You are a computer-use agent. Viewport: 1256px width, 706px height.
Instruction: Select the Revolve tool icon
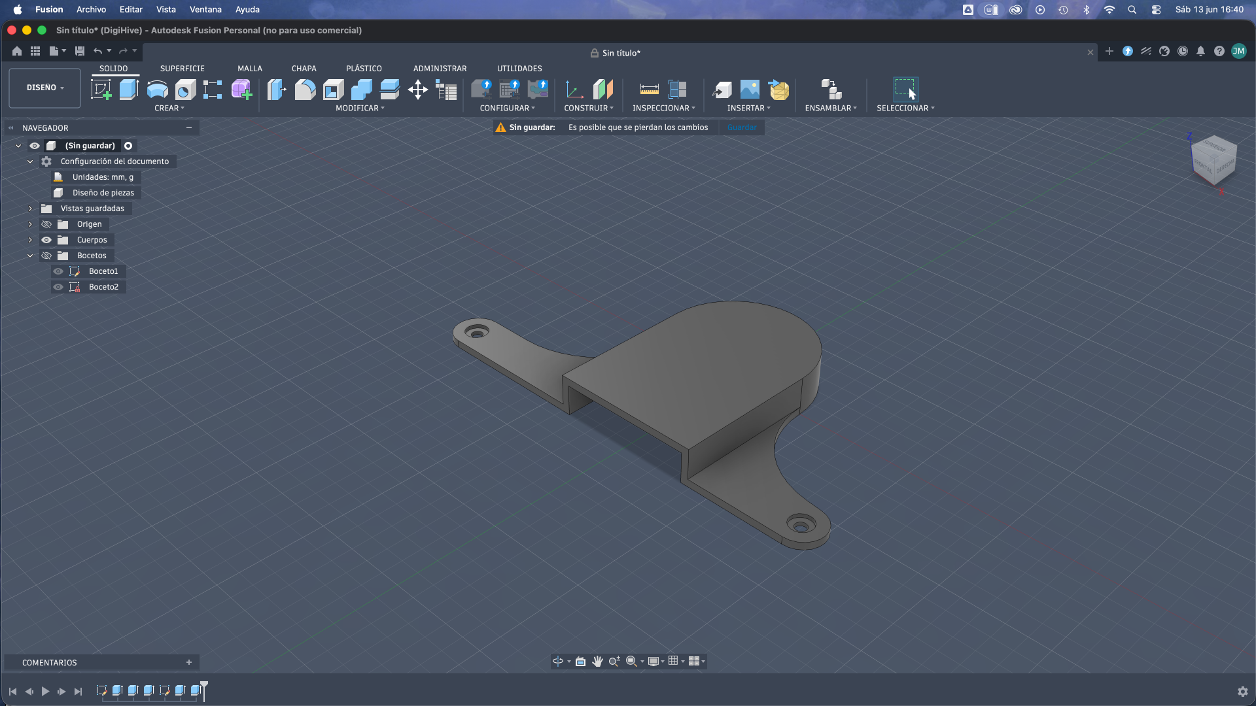(x=157, y=90)
